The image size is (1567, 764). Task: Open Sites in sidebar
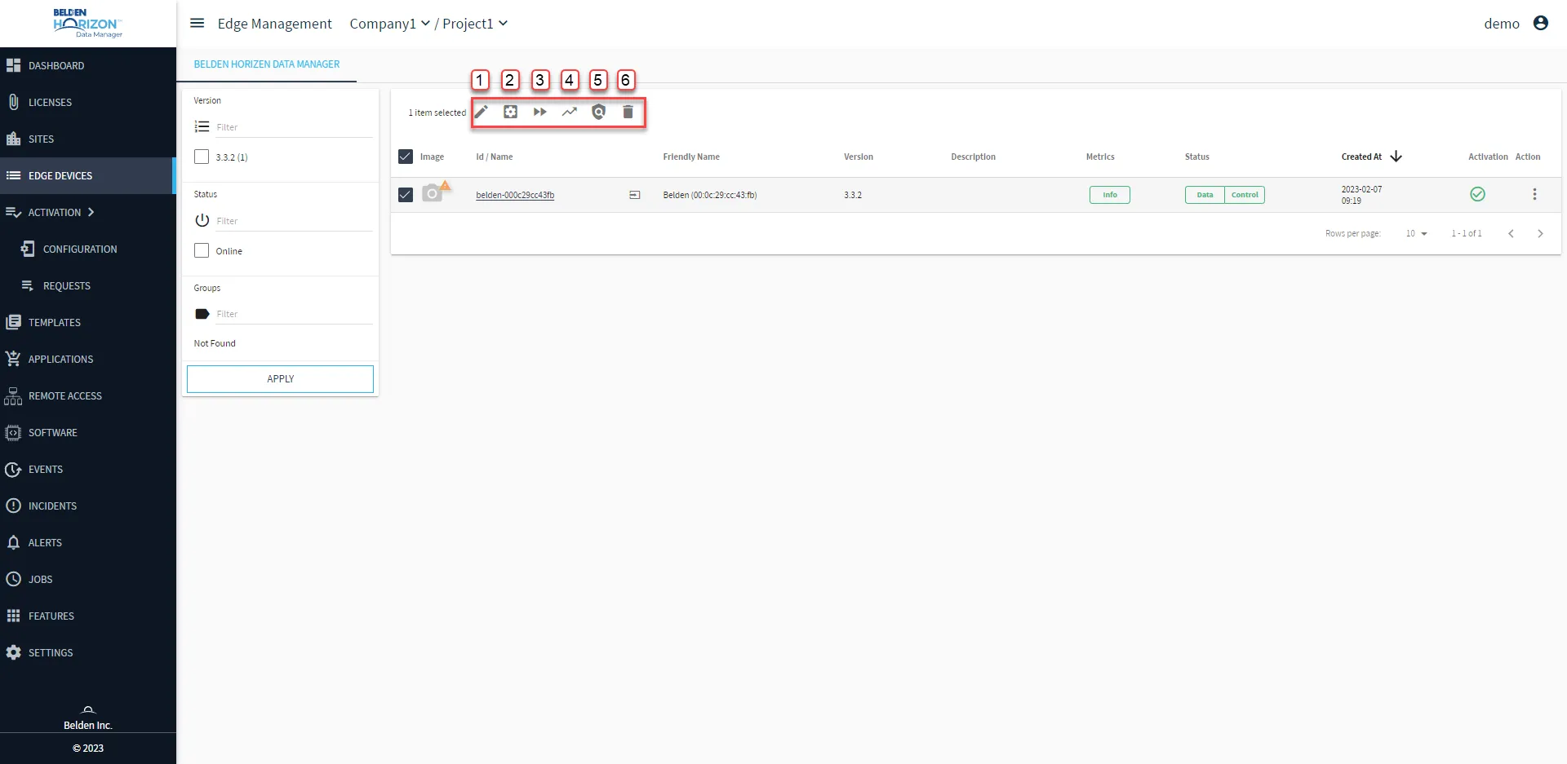pos(87,139)
